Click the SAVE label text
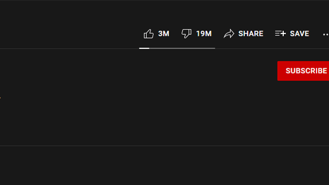Viewport: 329px width, 185px height. (x=299, y=33)
